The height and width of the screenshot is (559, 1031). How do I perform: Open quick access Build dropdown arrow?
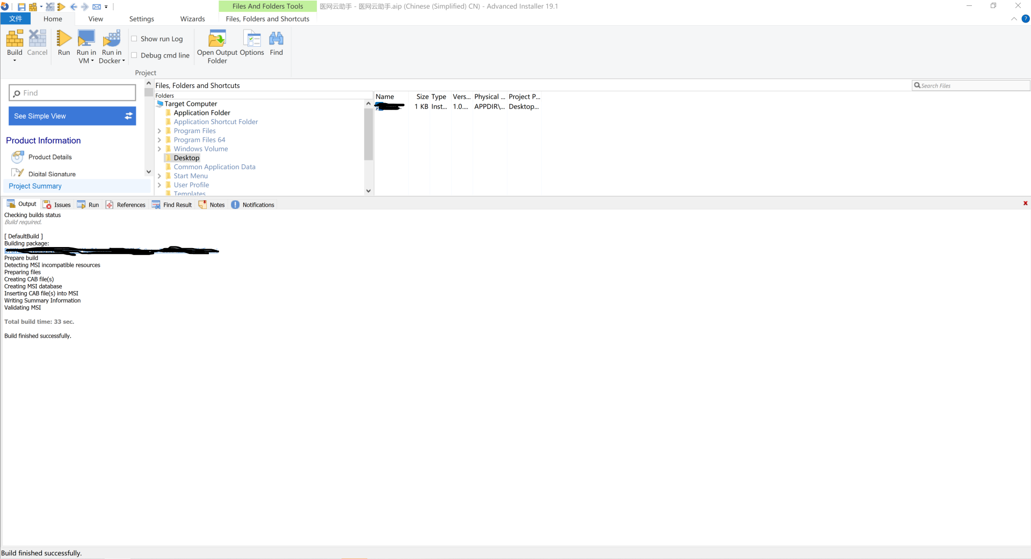click(41, 6)
